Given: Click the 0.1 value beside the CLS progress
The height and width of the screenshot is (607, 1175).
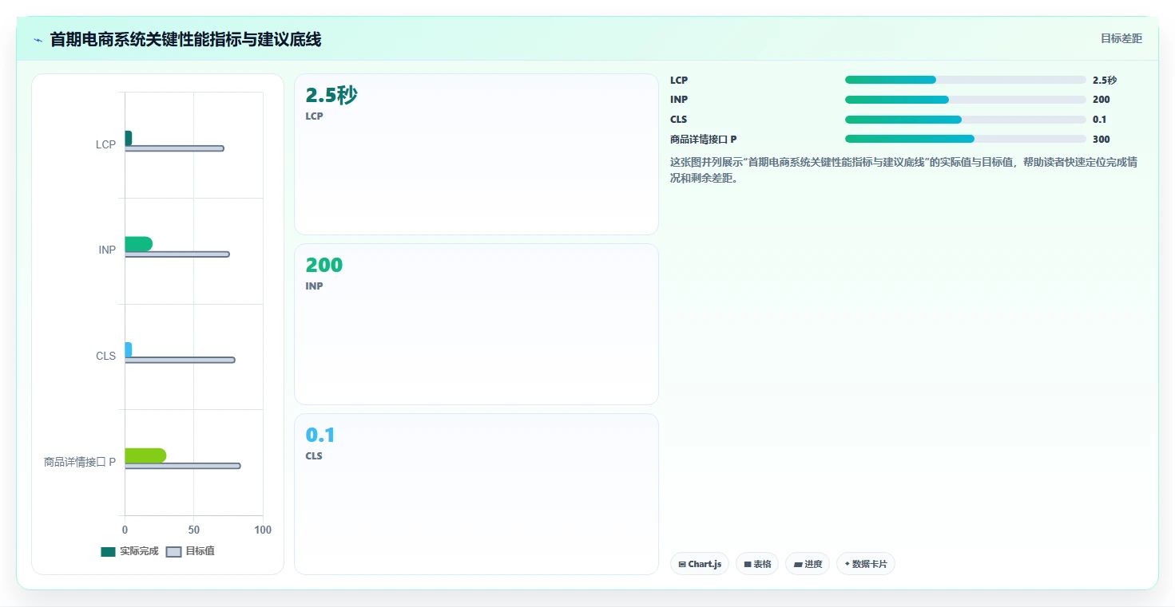Looking at the screenshot, I should pyautogui.click(x=1100, y=120).
